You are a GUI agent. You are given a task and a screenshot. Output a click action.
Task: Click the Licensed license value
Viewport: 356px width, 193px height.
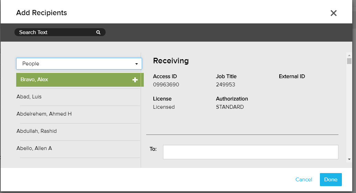point(164,107)
